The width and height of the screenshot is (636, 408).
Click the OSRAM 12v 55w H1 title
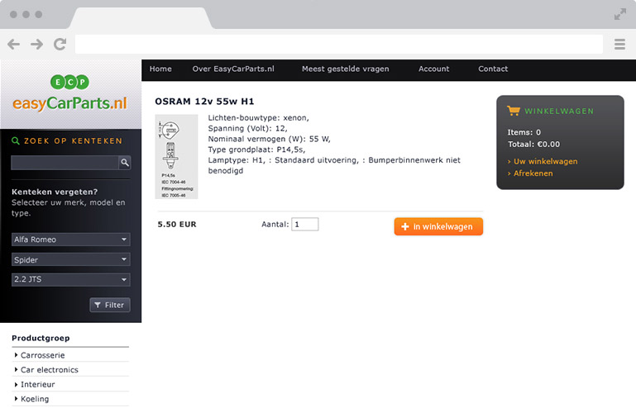click(204, 102)
